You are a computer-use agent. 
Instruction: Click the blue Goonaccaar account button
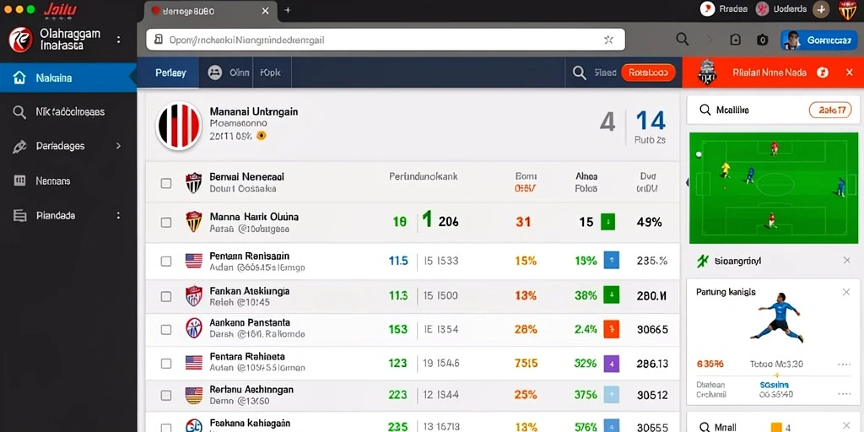point(818,40)
